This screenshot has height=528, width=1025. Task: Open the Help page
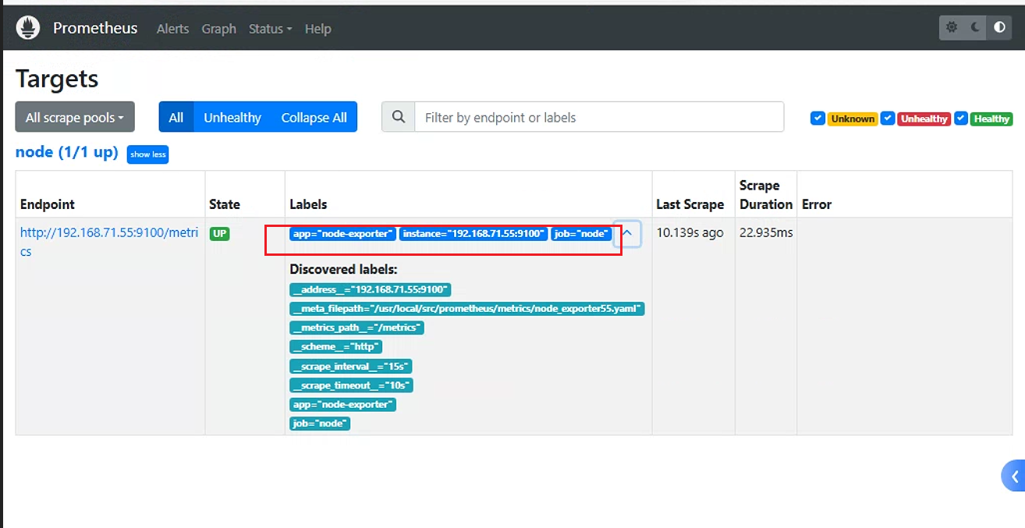pos(318,28)
